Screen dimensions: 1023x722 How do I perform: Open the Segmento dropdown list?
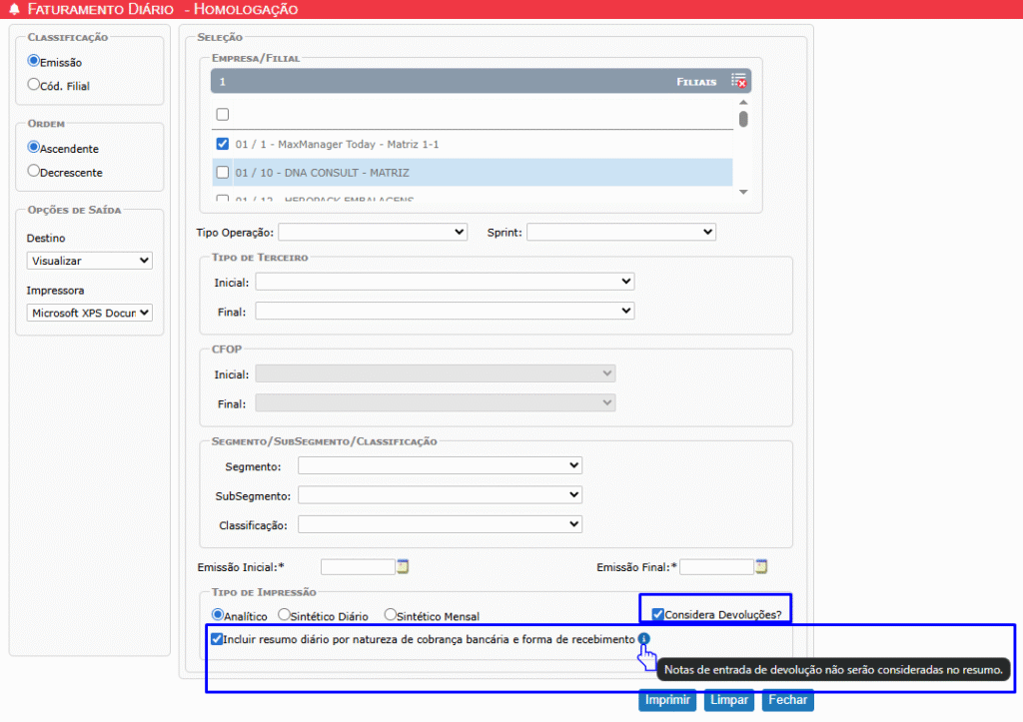click(x=440, y=465)
